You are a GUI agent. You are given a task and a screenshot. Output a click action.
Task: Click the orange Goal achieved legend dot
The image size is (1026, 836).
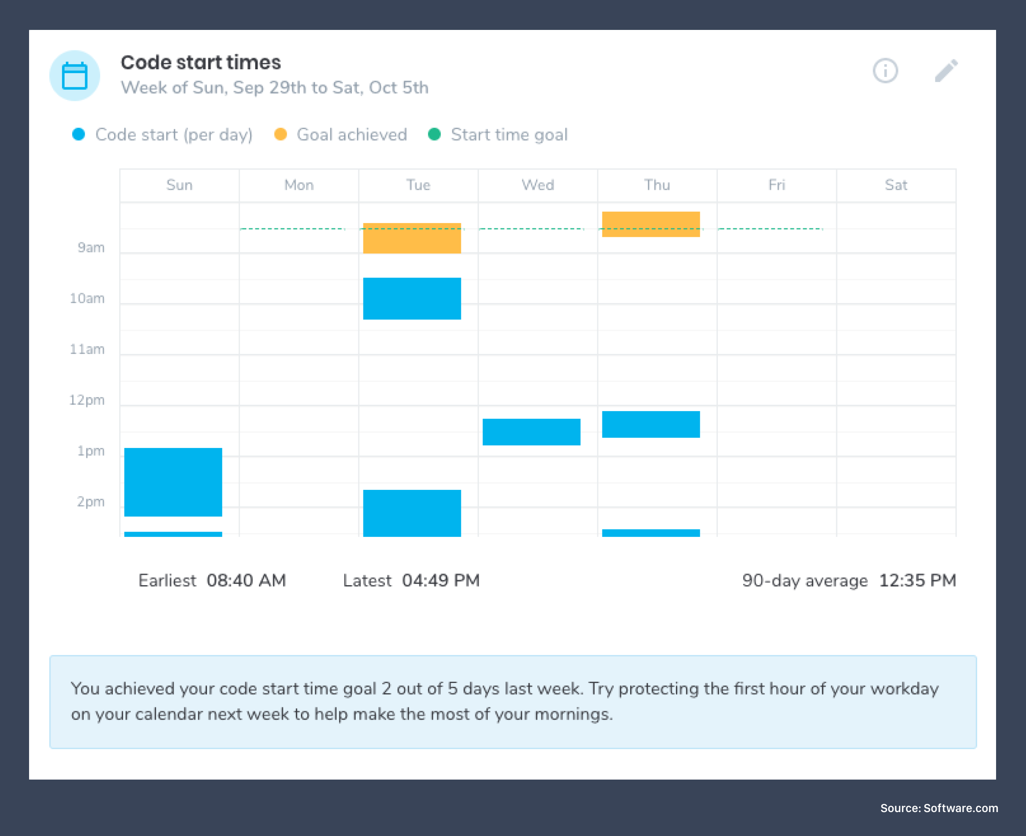281,135
